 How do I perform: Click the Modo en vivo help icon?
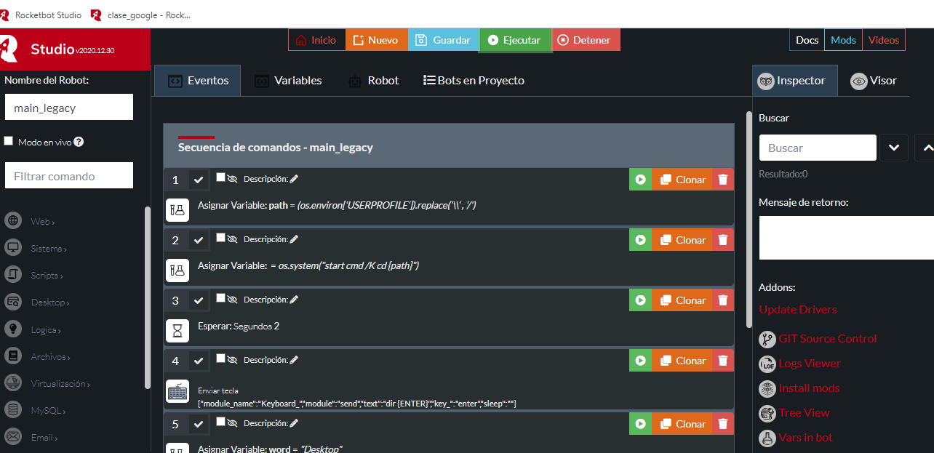pyautogui.click(x=79, y=142)
